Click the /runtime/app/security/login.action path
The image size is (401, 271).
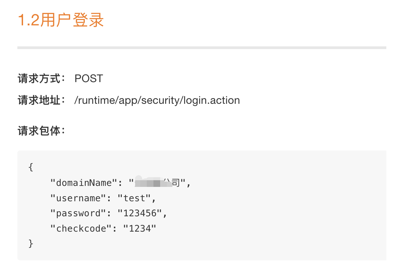[x=157, y=100]
